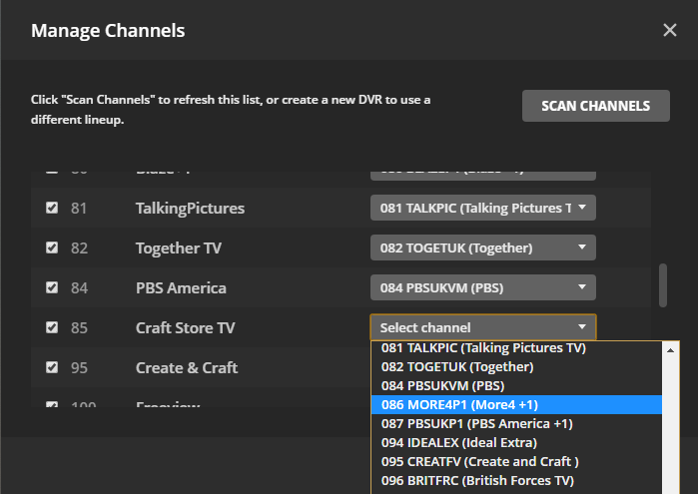Click the channel list vertical scrollbar thumb
The image size is (698, 494).
point(663,285)
